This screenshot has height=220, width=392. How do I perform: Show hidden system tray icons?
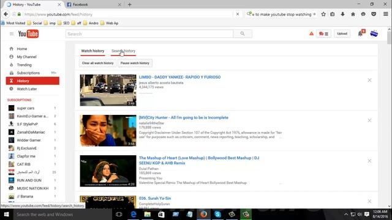tap(346, 215)
